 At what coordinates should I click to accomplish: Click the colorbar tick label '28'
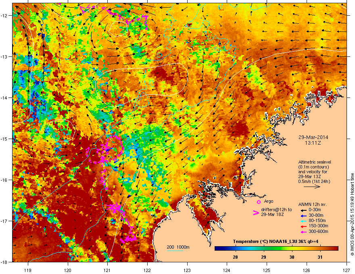[235, 257]
